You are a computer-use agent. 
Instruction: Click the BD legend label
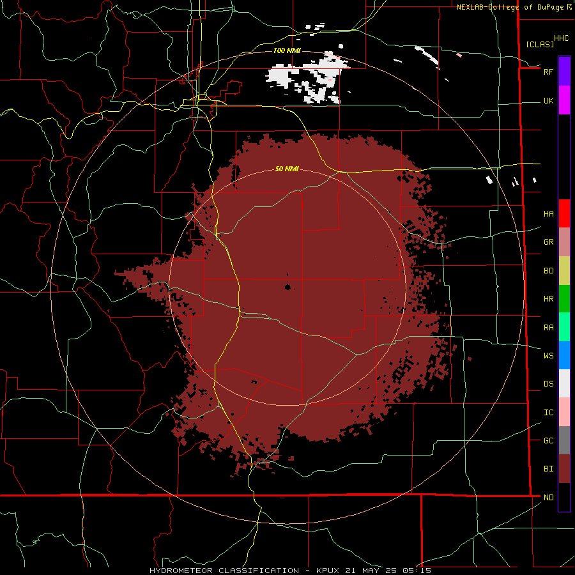pos(548,271)
